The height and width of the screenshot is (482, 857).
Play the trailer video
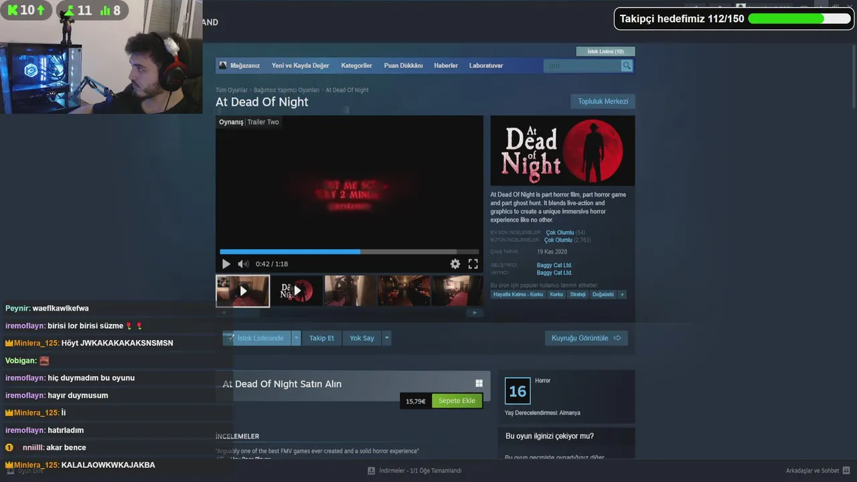click(226, 264)
